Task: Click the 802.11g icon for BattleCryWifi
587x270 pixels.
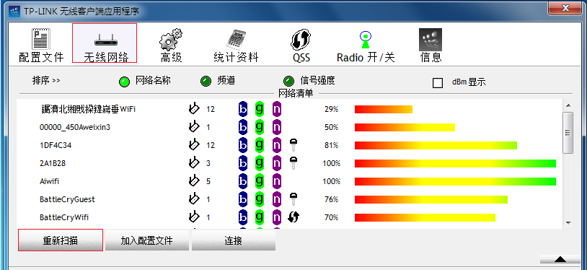Action: [x=260, y=217]
